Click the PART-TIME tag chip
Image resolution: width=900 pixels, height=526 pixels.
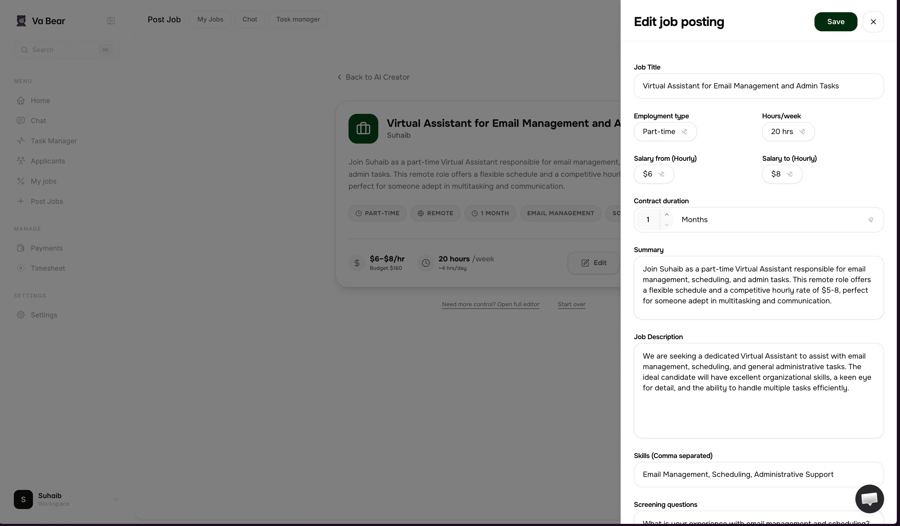pyautogui.click(x=377, y=213)
